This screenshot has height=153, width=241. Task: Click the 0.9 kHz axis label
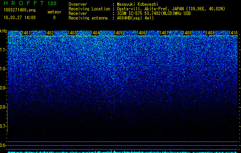[3, 88]
